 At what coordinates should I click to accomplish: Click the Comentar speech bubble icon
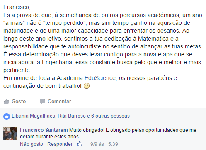pos(42,102)
